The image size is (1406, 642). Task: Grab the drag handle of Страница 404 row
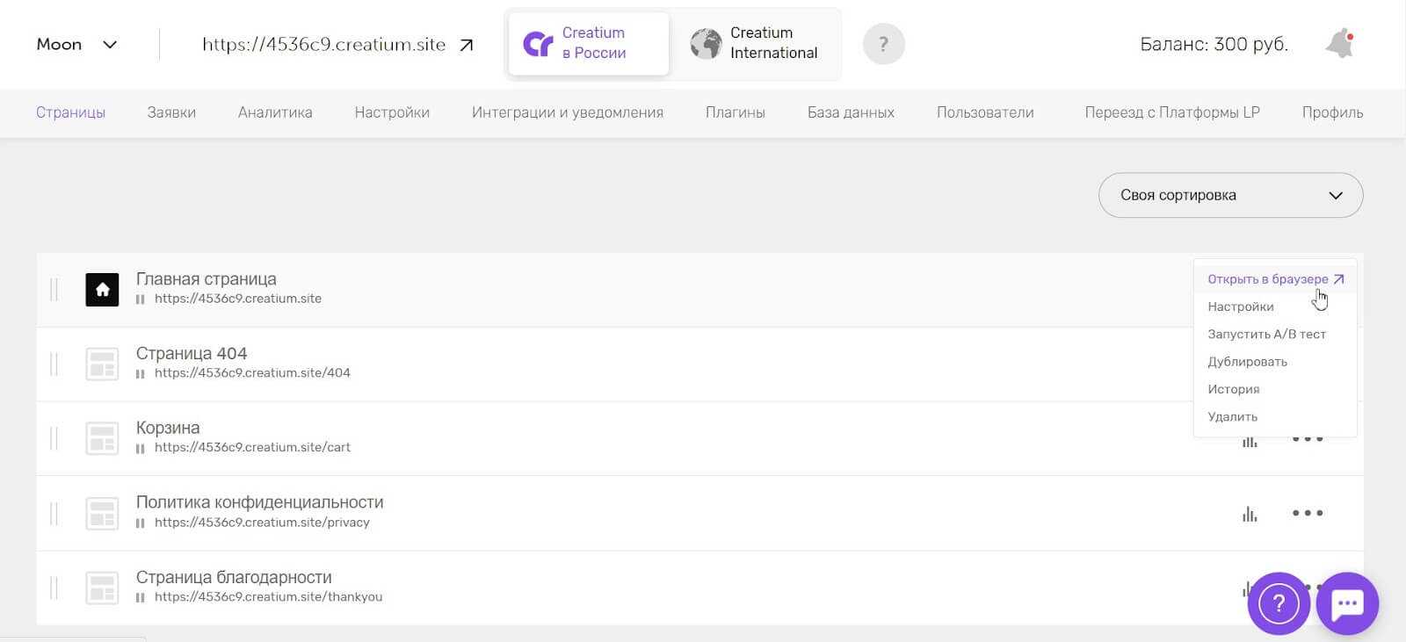tap(54, 364)
